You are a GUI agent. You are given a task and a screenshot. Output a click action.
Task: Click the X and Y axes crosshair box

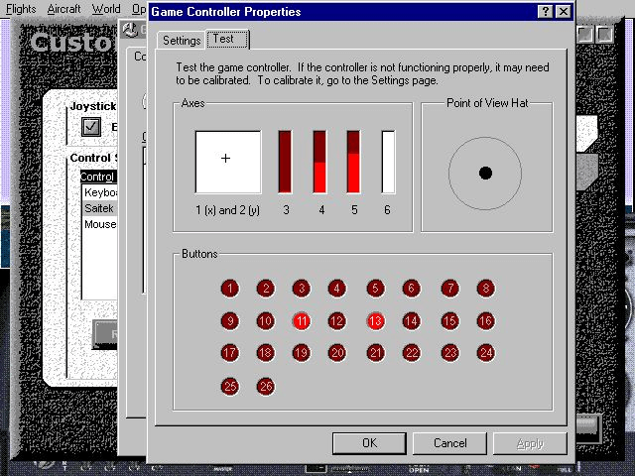tap(228, 162)
